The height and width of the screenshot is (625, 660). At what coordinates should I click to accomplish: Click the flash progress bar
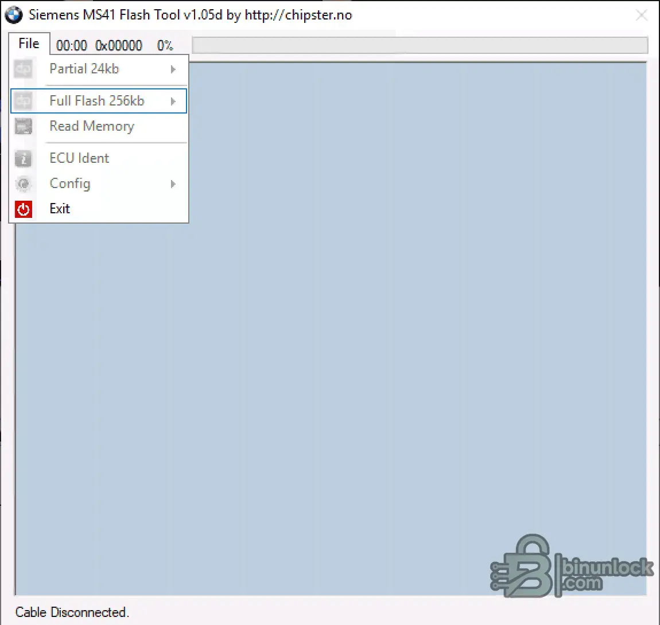click(420, 45)
